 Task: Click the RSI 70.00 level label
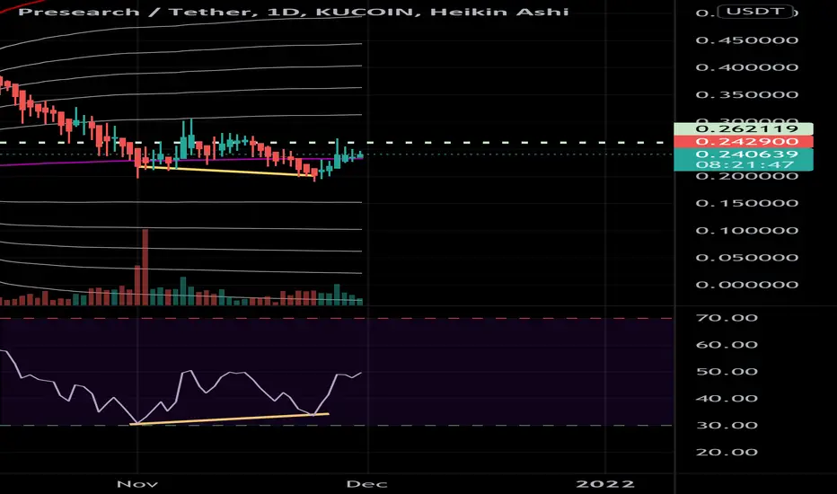point(727,318)
